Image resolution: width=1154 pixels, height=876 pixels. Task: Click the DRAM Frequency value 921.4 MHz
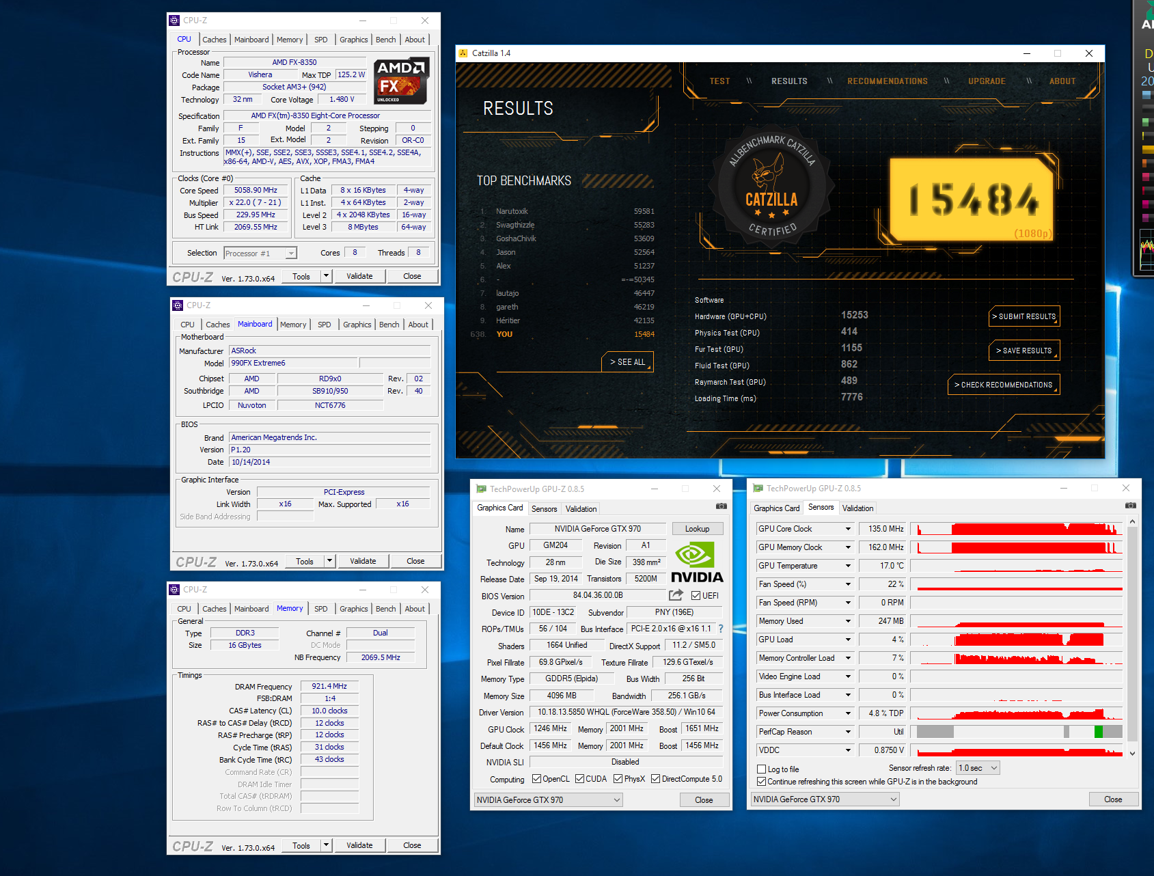pos(329,686)
